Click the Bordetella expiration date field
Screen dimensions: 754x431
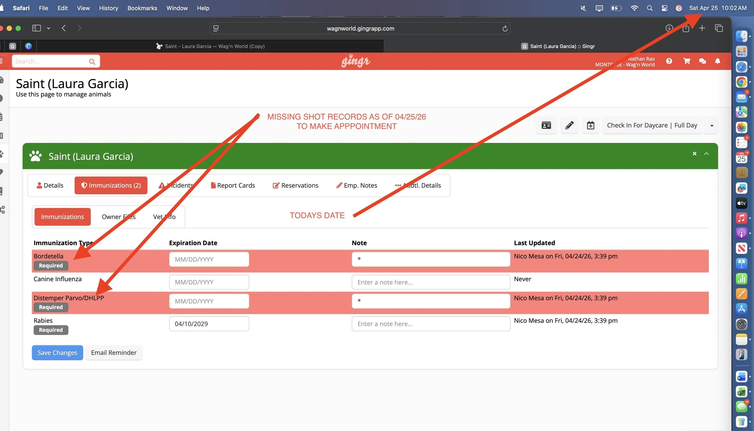[x=209, y=260]
